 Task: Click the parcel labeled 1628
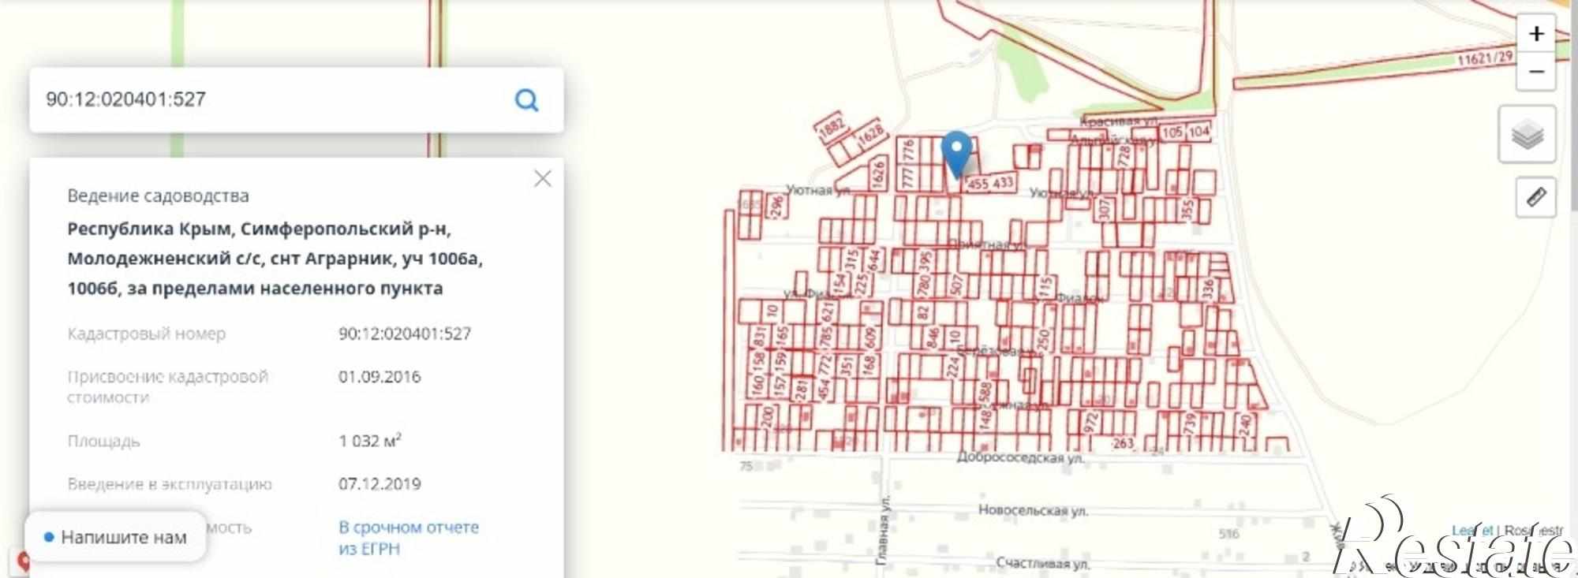tap(870, 136)
